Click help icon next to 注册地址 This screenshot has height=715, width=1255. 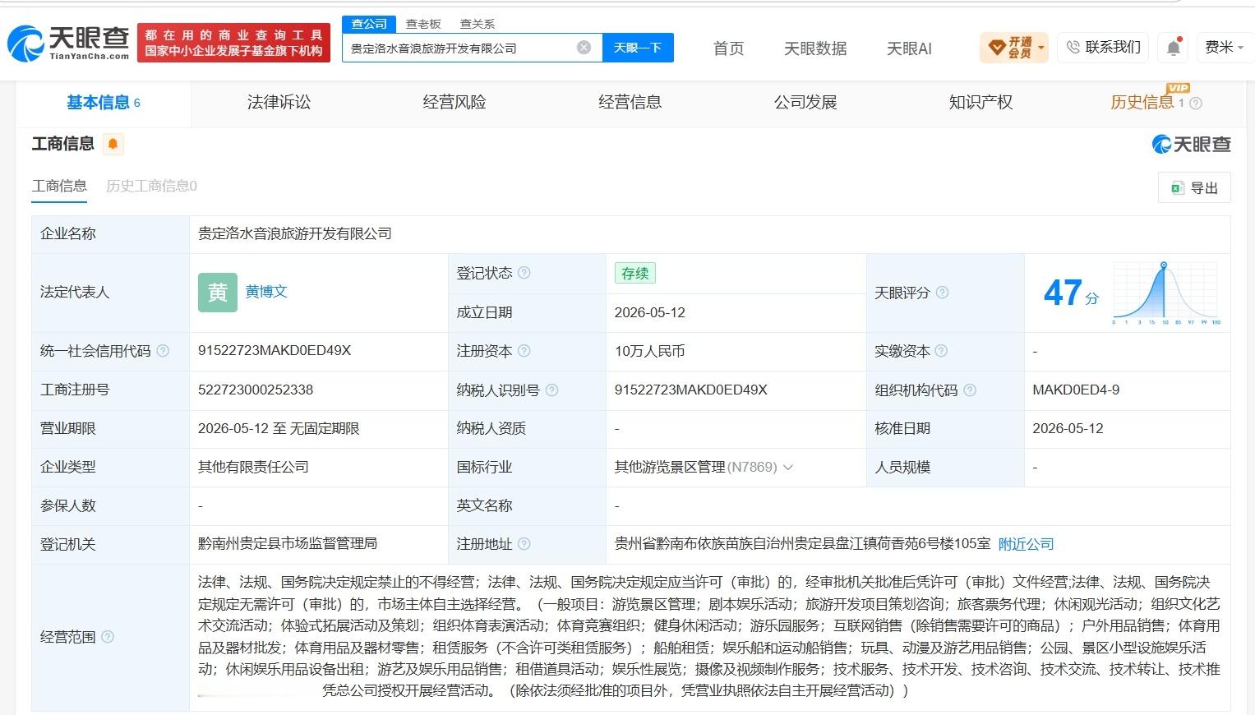[524, 544]
